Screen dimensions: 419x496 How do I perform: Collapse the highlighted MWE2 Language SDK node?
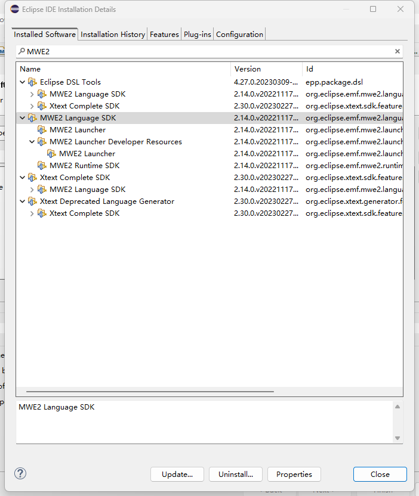pyautogui.click(x=23, y=118)
